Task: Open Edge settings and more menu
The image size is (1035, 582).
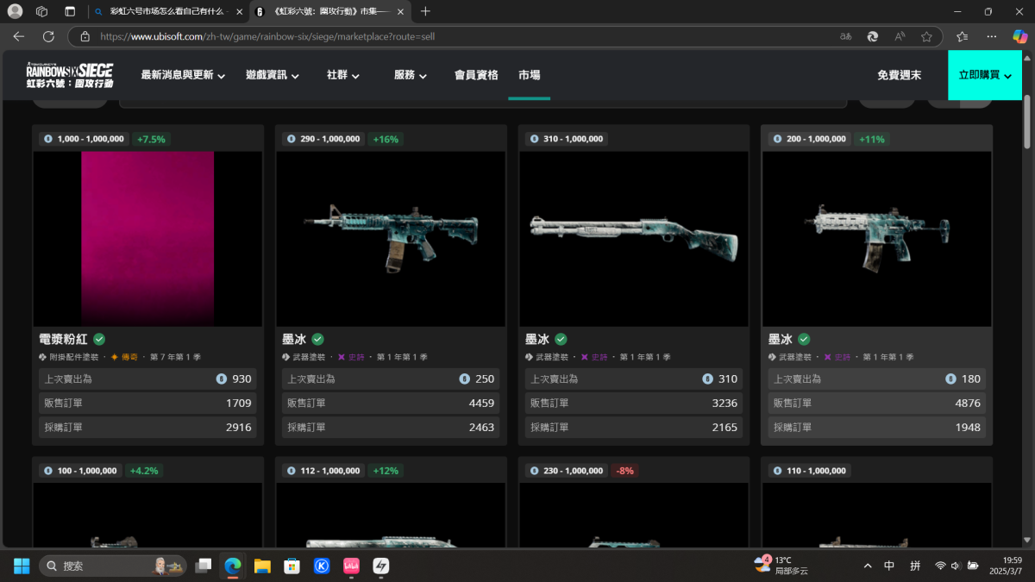Action: [992, 37]
